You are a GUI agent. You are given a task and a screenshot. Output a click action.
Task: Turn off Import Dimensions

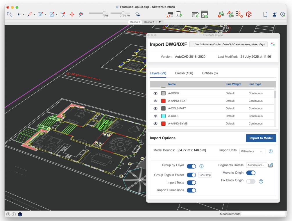191,190
